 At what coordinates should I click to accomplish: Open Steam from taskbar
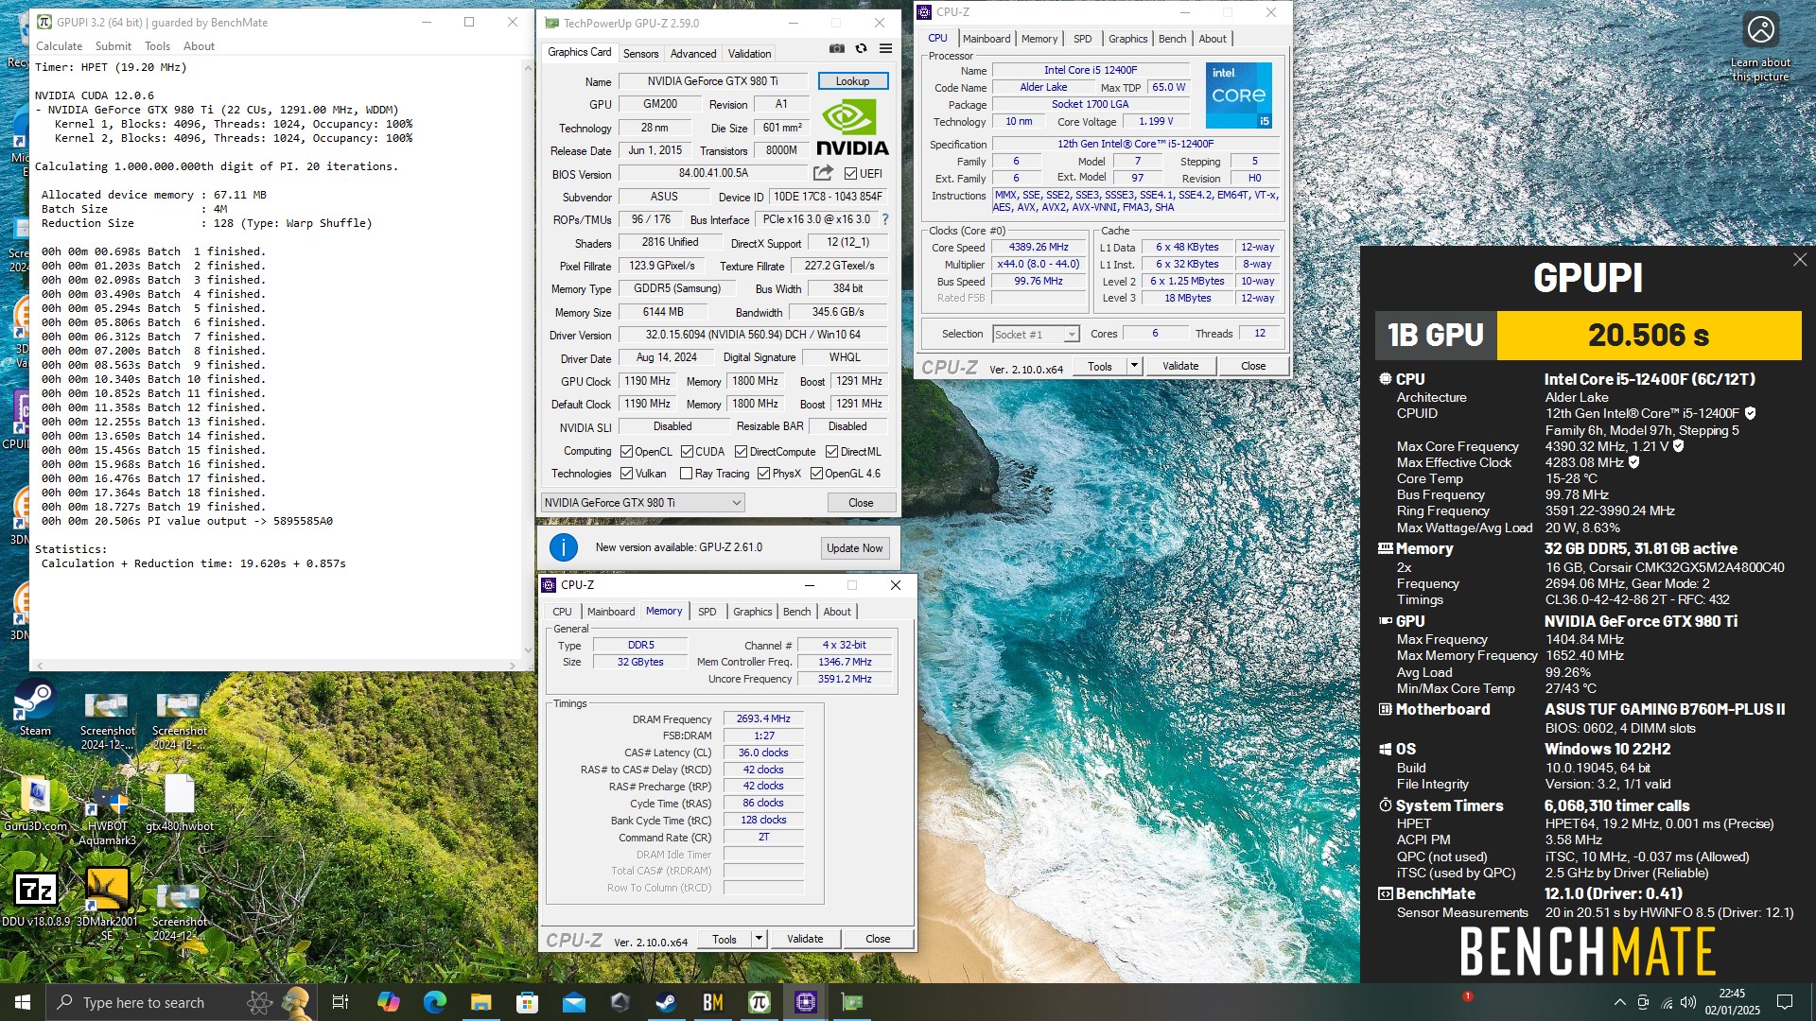coord(666,1002)
